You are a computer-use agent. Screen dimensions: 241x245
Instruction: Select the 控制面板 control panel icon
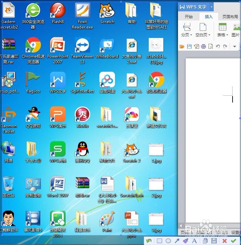pyautogui.click(x=33, y=188)
